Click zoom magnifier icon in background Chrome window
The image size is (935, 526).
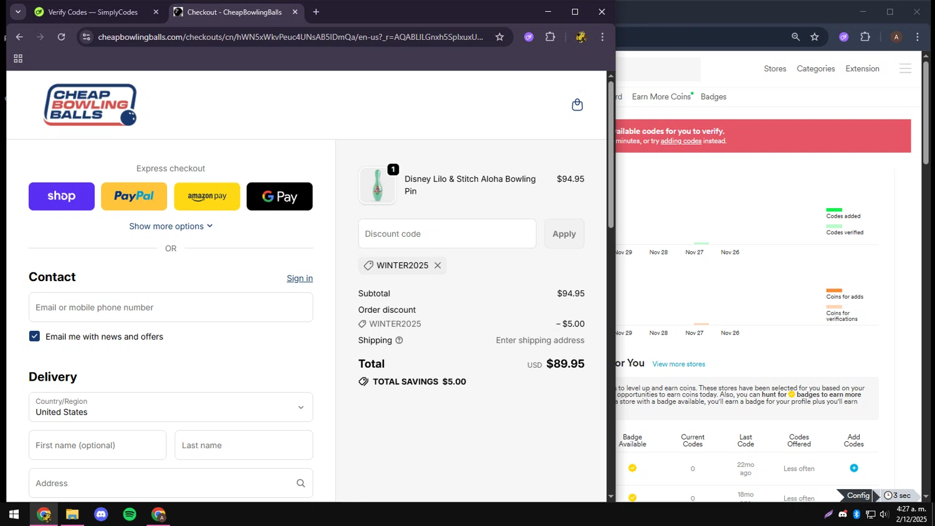[795, 37]
